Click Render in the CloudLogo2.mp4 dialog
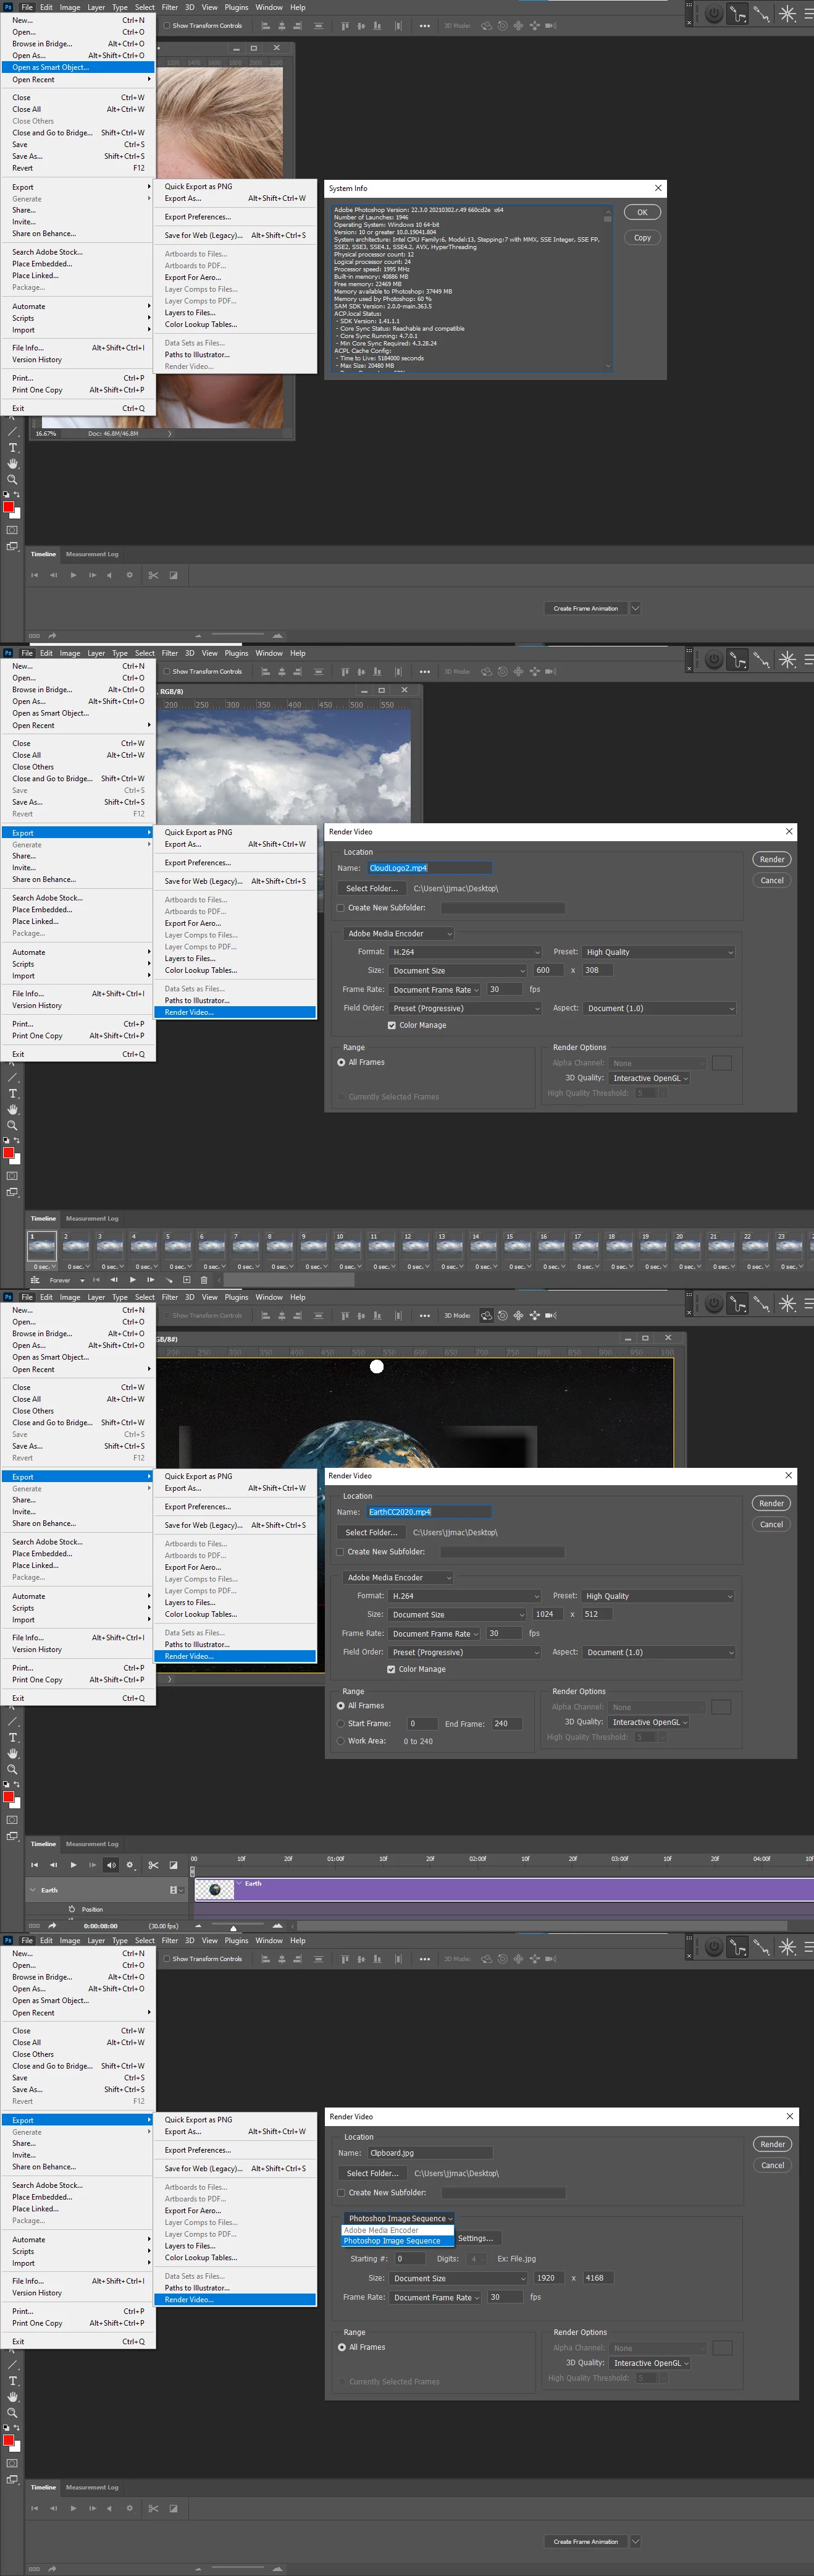The height and width of the screenshot is (2576, 814). (x=772, y=859)
